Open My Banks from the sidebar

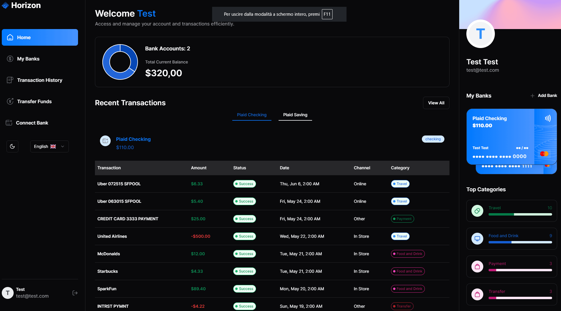pos(28,59)
